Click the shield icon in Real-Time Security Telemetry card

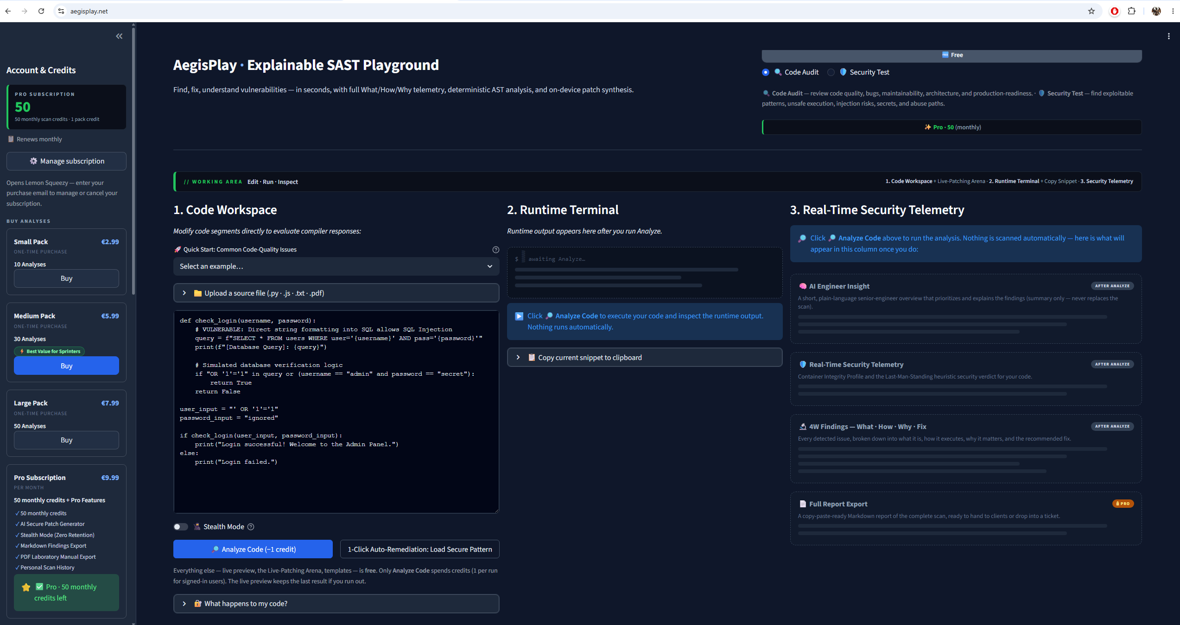pyautogui.click(x=803, y=365)
